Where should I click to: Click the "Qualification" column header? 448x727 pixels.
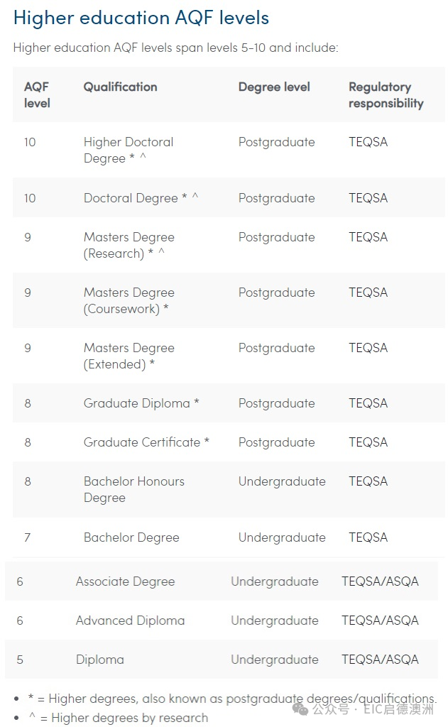[x=120, y=87]
